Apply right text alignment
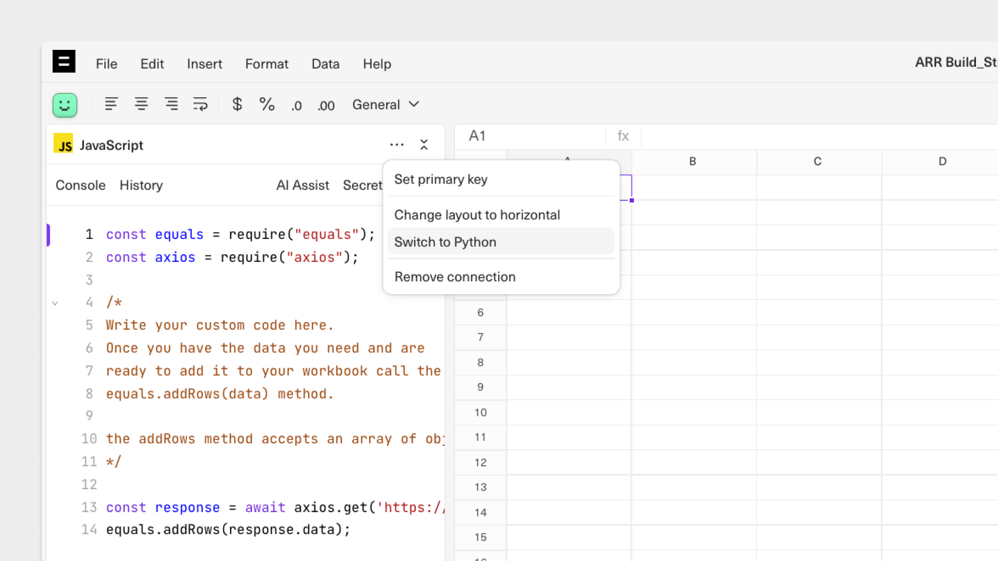998x561 pixels. pyautogui.click(x=171, y=104)
